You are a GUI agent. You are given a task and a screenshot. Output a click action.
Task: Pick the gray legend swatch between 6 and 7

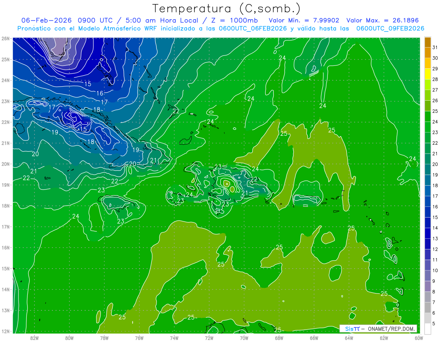tap(428, 307)
